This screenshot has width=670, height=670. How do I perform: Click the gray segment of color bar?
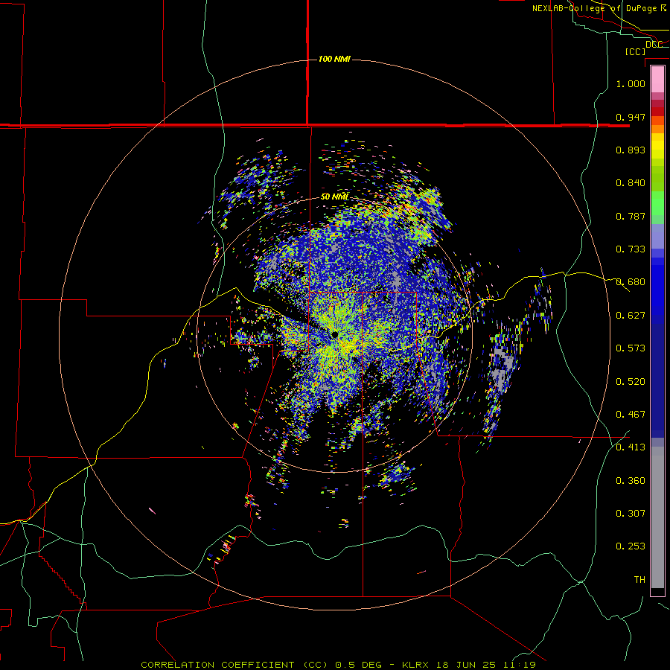point(657,517)
